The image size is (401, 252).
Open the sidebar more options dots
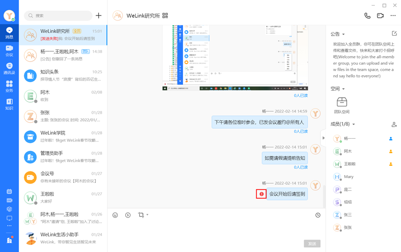9,225
